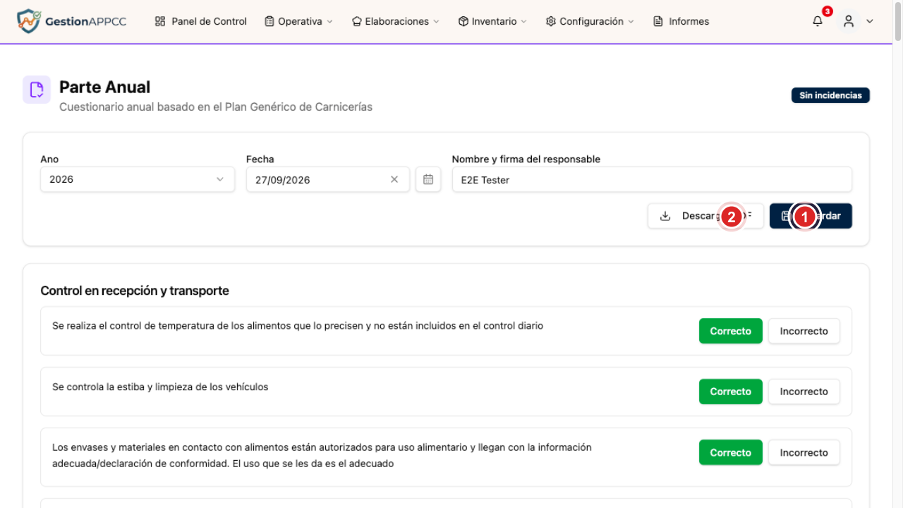
Task: Go to Panel de Control
Action: click(x=201, y=21)
